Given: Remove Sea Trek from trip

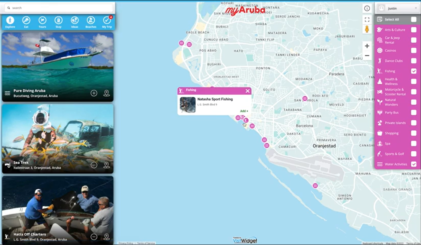Looking at the screenshot, I should point(94,165).
